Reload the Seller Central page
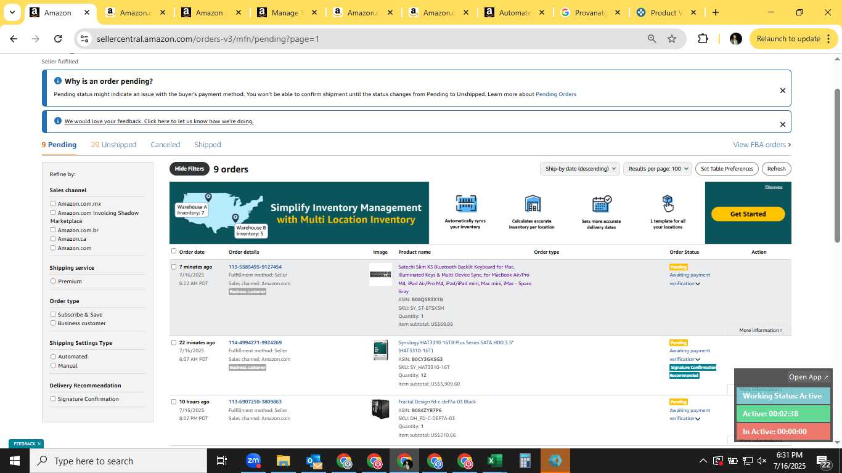 pos(58,39)
